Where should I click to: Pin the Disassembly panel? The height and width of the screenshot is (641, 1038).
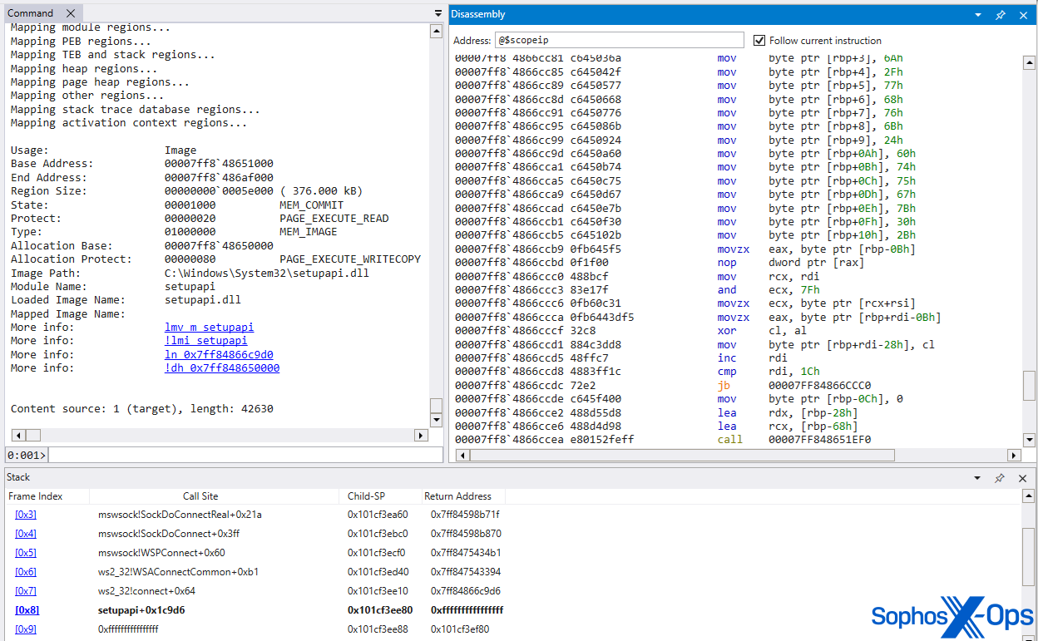1000,14
